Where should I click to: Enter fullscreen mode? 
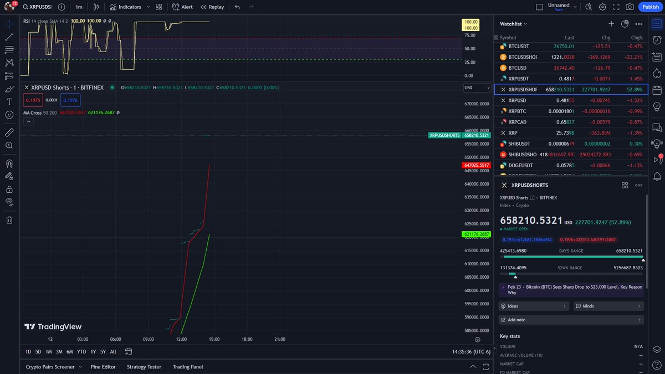[x=616, y=7]
